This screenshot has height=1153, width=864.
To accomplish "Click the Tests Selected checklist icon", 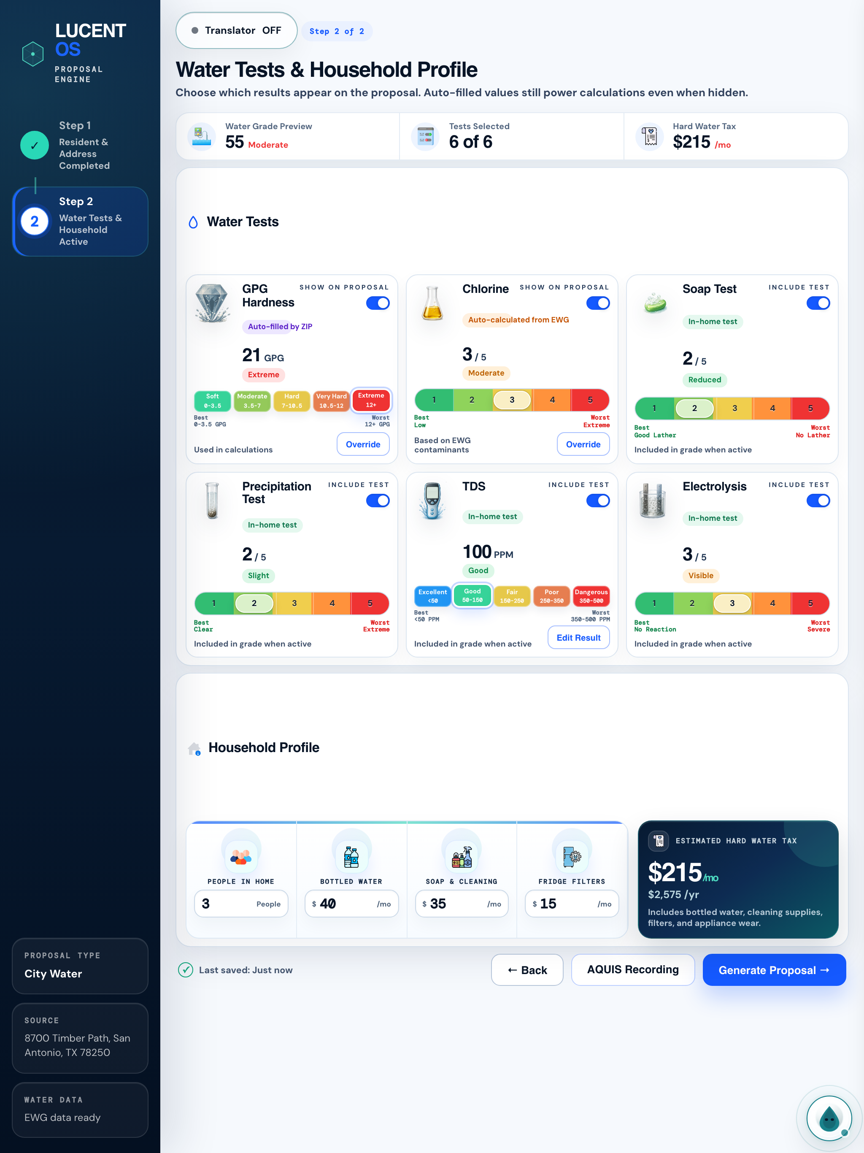I will click(x=425, y=137).
